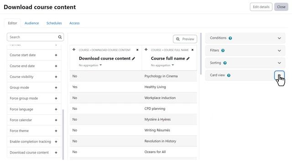Click the Close button

point(281,7)
